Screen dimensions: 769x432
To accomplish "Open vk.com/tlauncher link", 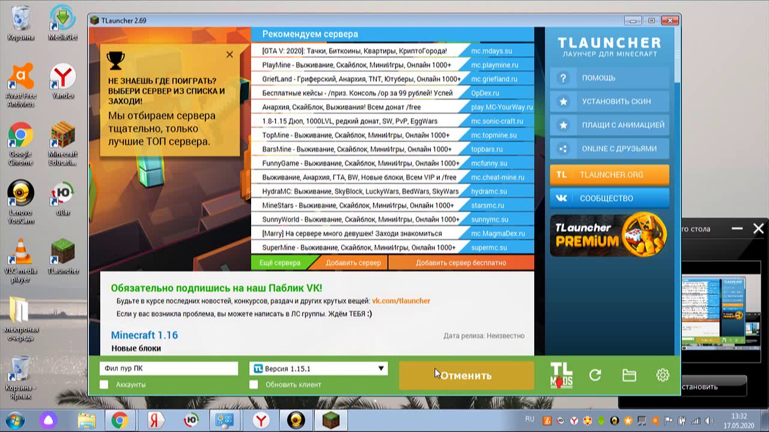I will click(401, 301).
